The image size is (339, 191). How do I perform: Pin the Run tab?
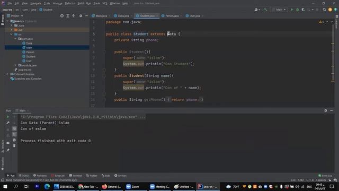[8, 150]
